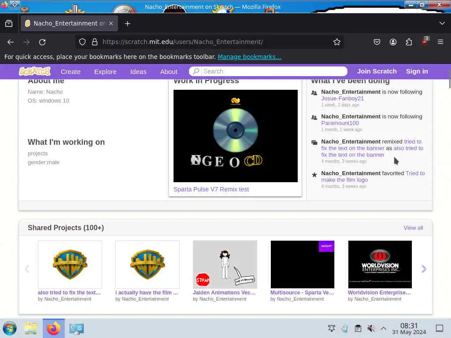Click the padlock site security icon
Image resolution: width=451 pixels, height=338 pixels.
click(x=94, y=42)
